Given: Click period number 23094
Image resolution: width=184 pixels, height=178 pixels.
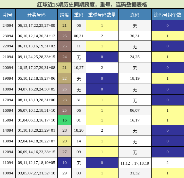Looking at the screenshot, I should point(8,36).
